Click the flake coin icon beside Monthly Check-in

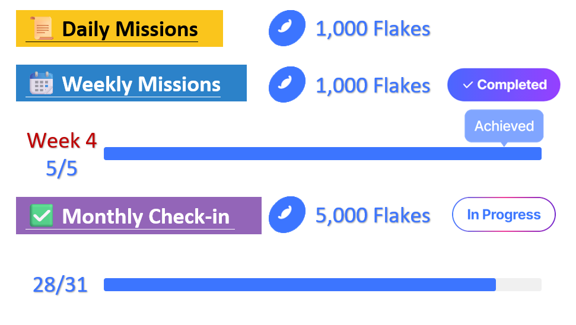coord(287,215)
